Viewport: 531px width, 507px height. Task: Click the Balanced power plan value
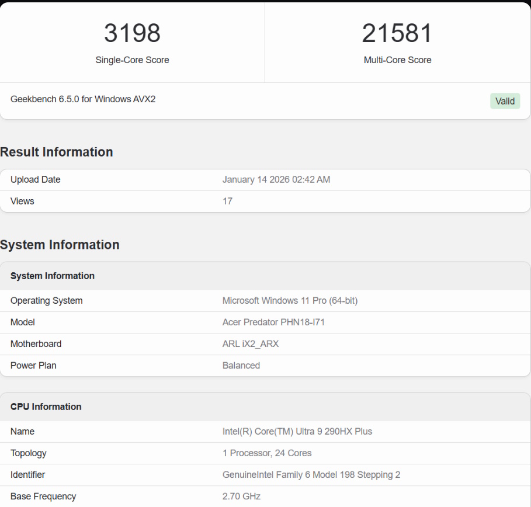[241, 366]
